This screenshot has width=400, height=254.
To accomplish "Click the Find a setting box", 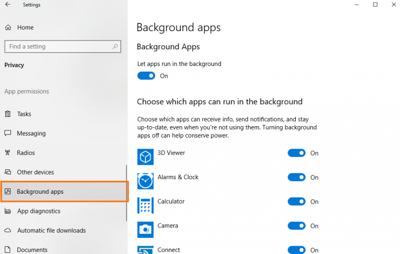I will 63,46.
